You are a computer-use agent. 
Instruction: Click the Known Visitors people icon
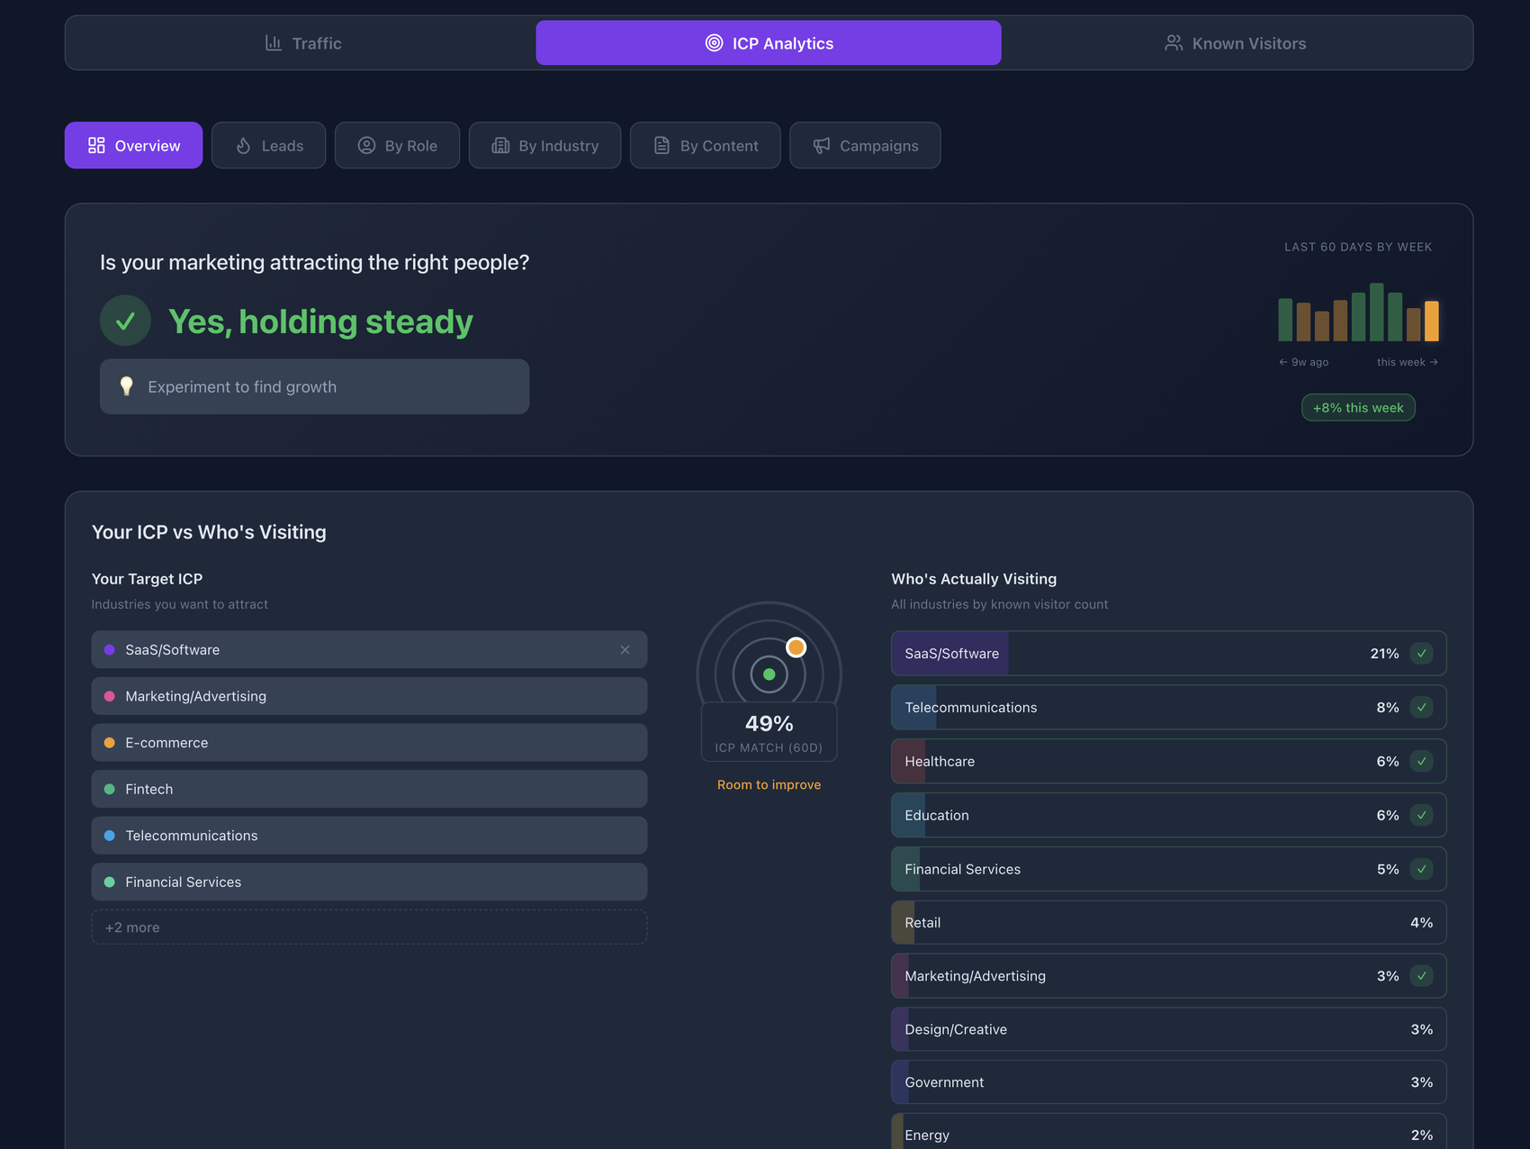click(x=1174, y=43)
